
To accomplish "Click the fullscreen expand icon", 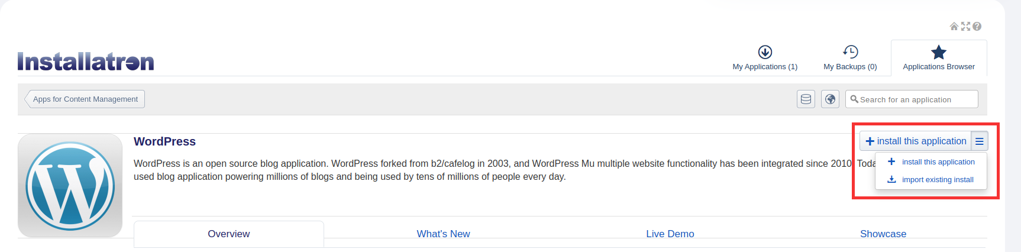I will pos(965,26).
